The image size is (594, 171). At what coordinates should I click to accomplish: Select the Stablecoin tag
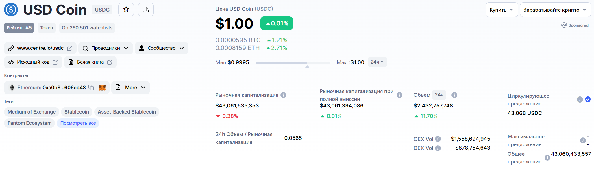coord(76,112)
